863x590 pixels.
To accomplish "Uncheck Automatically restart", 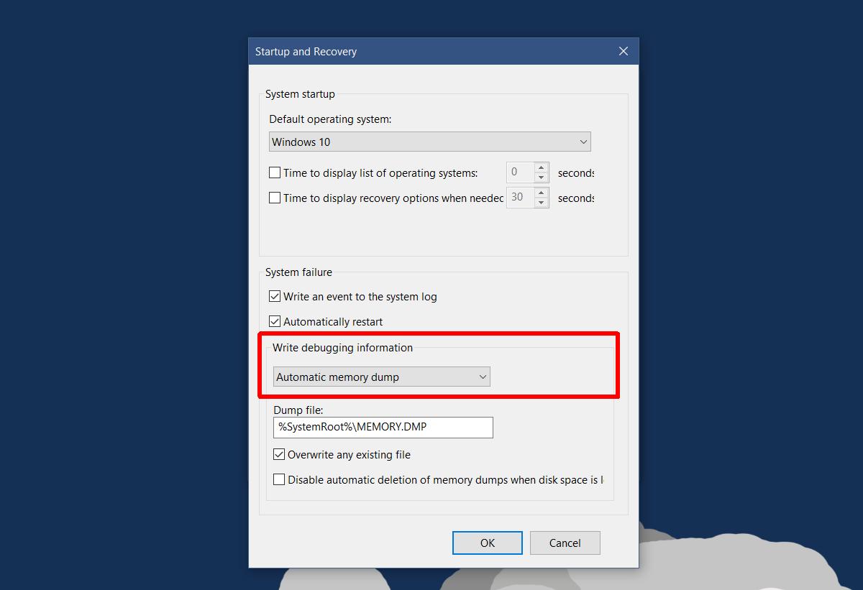I will [275, 321].
